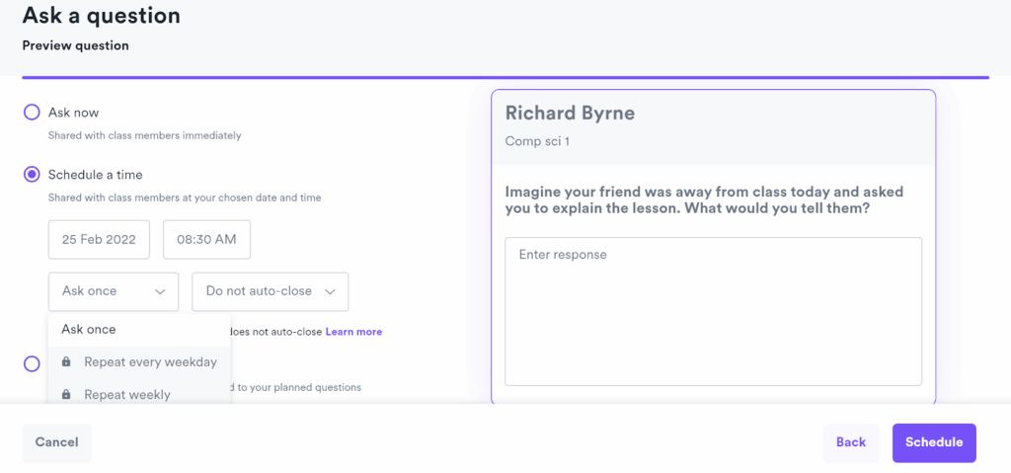Click the Richard Byrne preview header
Image resolution: width=1011 pixels, height=473 pixels.
570,114
